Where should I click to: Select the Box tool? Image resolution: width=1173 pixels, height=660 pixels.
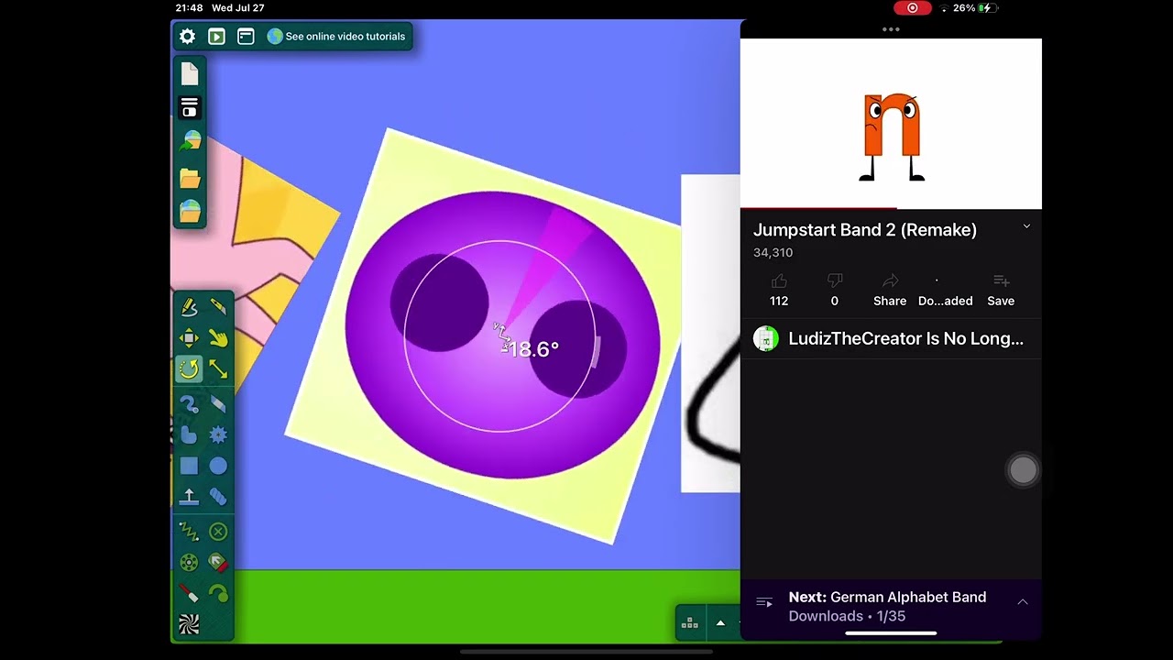click(189, 466)
